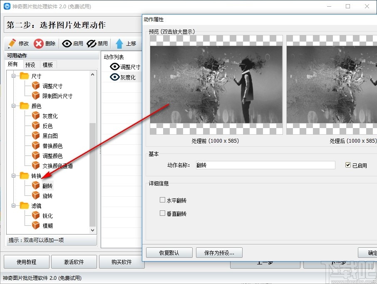Select the 旋转 label in the tree
The width and height of the screenshot is (377, 284).
(47, 196)
